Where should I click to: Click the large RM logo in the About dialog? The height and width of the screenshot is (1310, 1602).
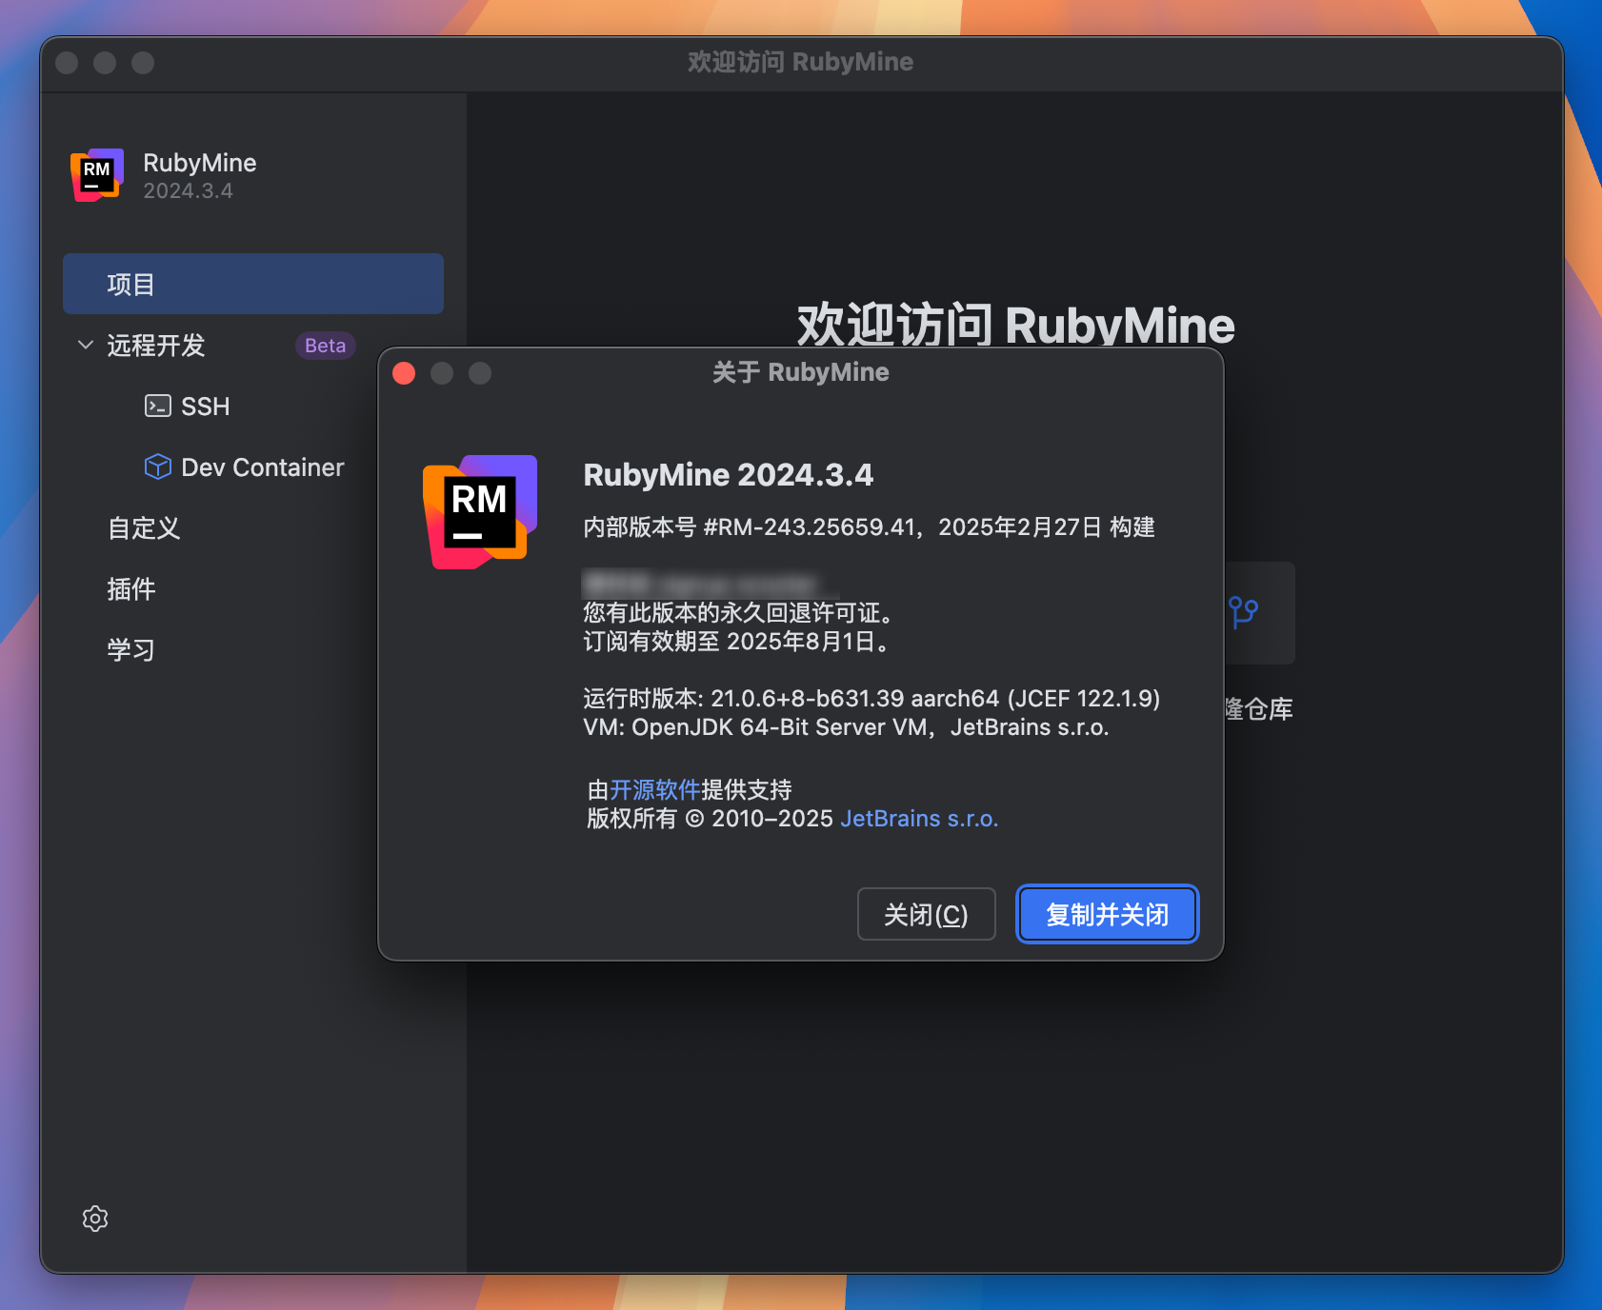pos(480,511)
